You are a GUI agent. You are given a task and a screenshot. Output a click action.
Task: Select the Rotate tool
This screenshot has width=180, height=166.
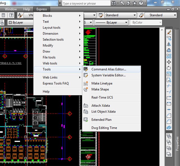[x=169, y=68]
